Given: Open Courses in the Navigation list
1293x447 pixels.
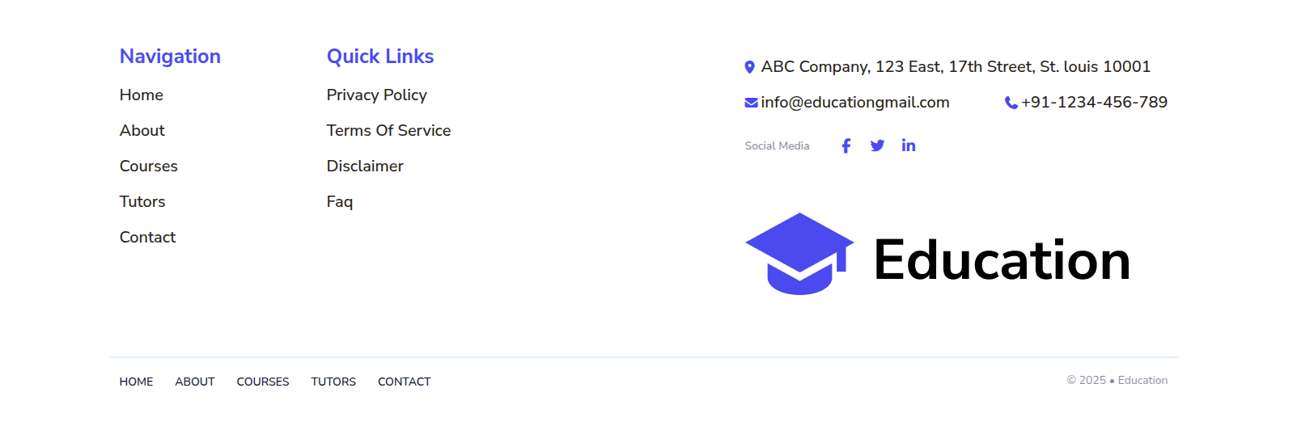Looking at the screenshot, I should click(x=149, y=167).
